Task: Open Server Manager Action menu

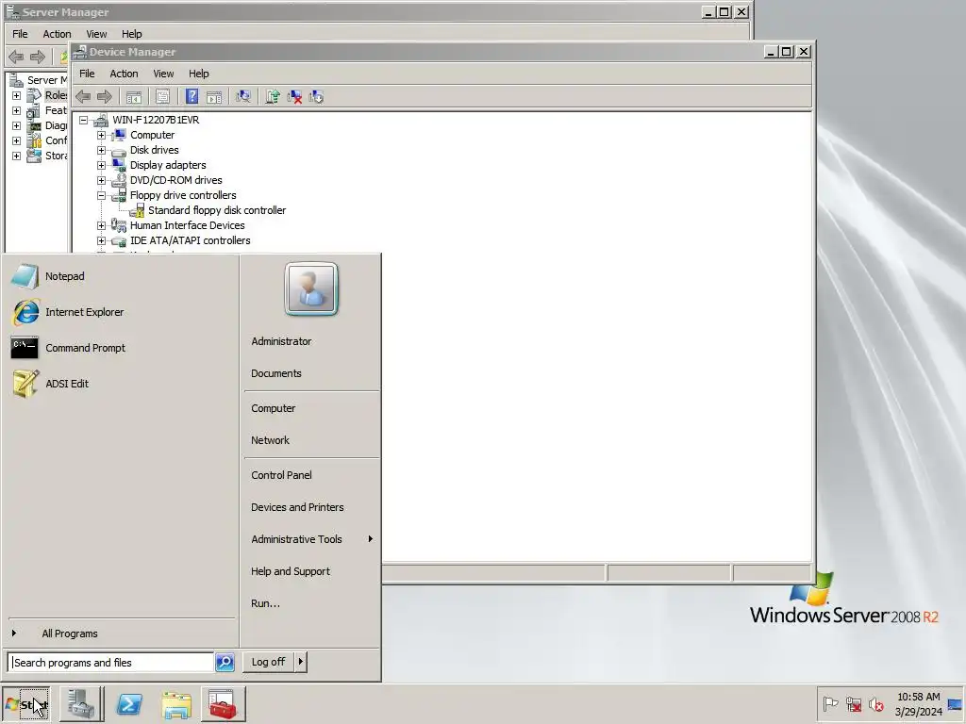Action: (x=57, y=34)
